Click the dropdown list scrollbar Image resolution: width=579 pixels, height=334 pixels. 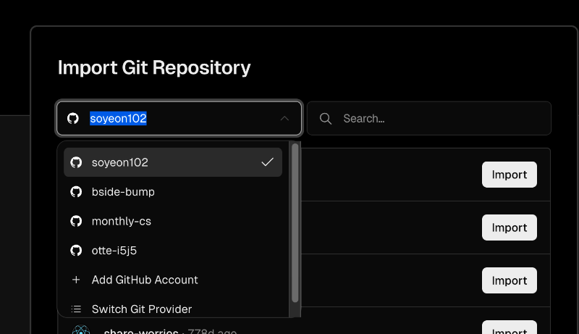click(295, 223)
